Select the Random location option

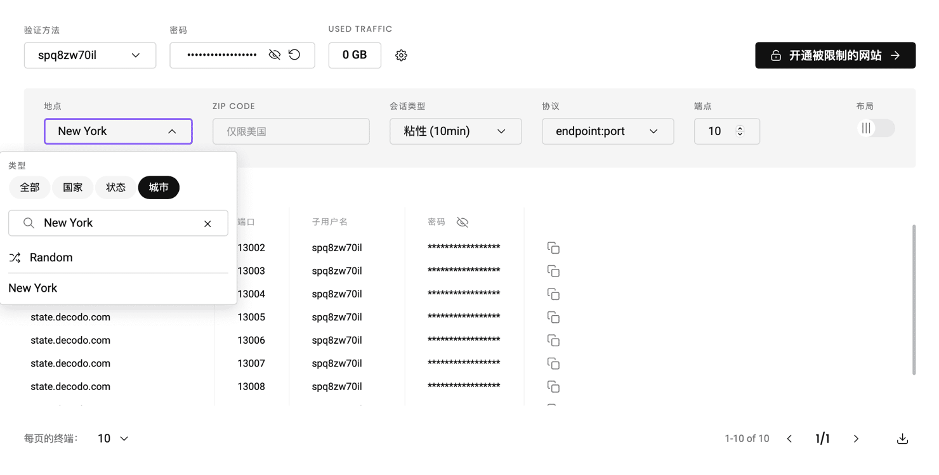pos(51,257)
